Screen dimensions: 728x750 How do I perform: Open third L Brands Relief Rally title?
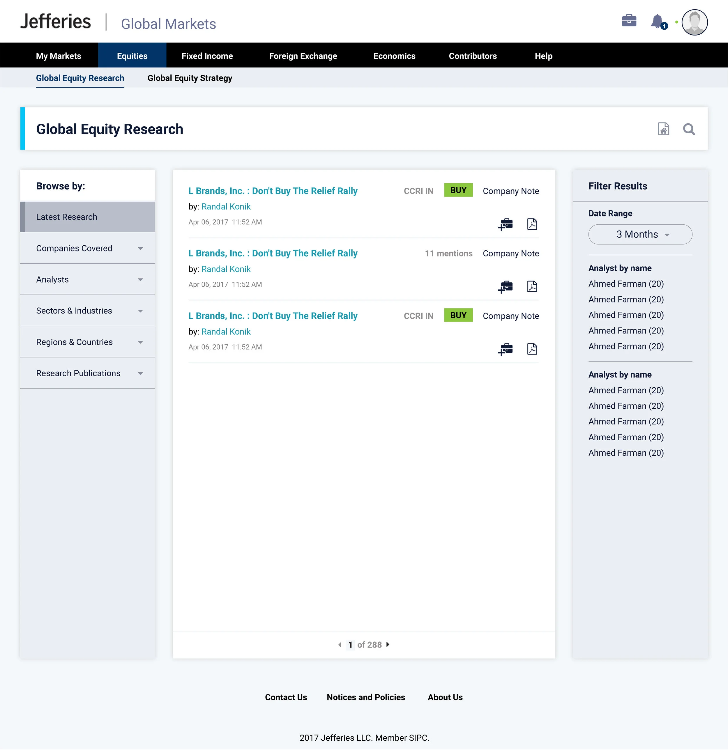[273, 316]
